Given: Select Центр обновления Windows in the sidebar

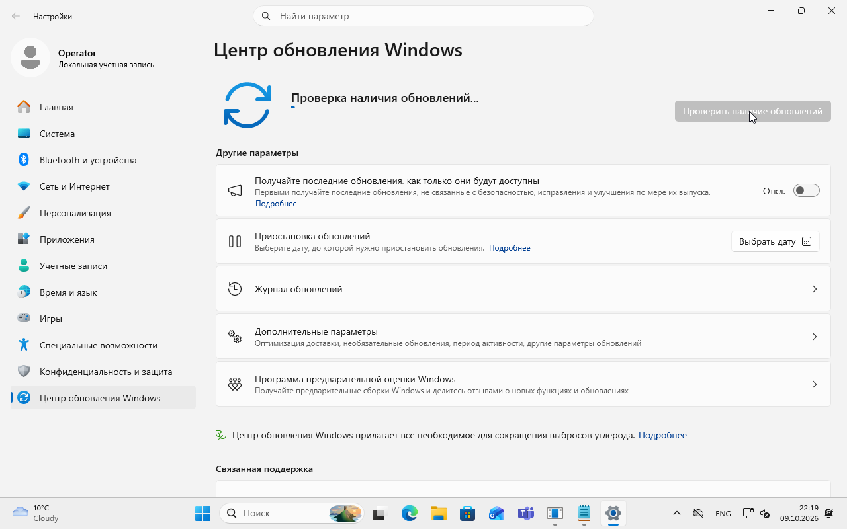Looking at the screenshot, I should pos(103,398).
